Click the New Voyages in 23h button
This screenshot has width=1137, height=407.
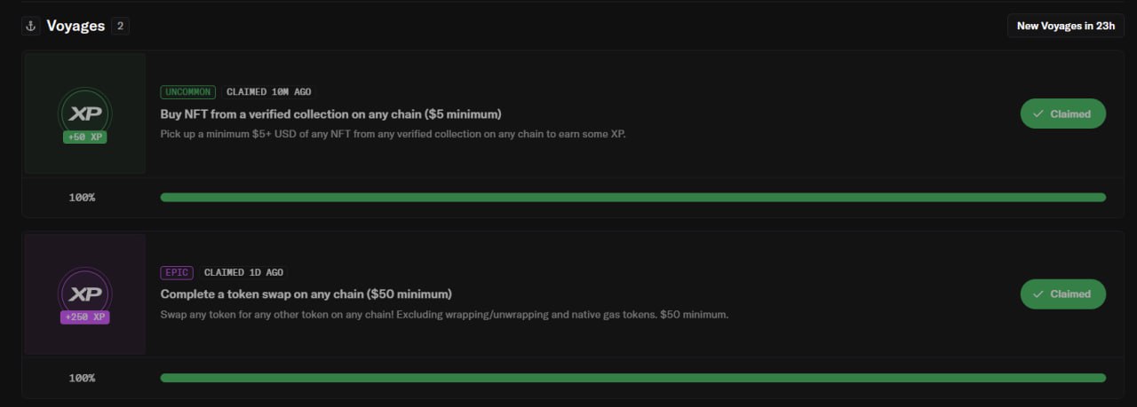point(1066,26)
